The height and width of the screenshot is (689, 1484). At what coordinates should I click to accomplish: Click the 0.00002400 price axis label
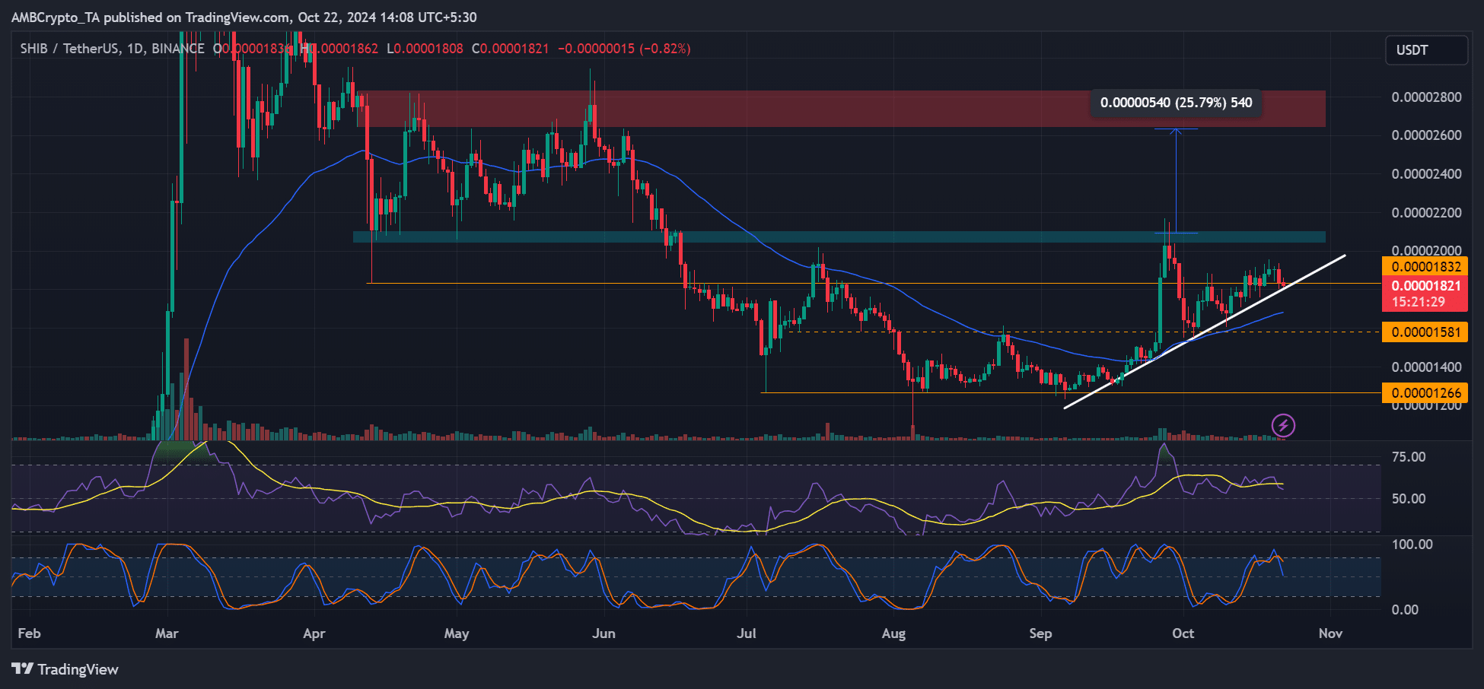pos(1426,174)
